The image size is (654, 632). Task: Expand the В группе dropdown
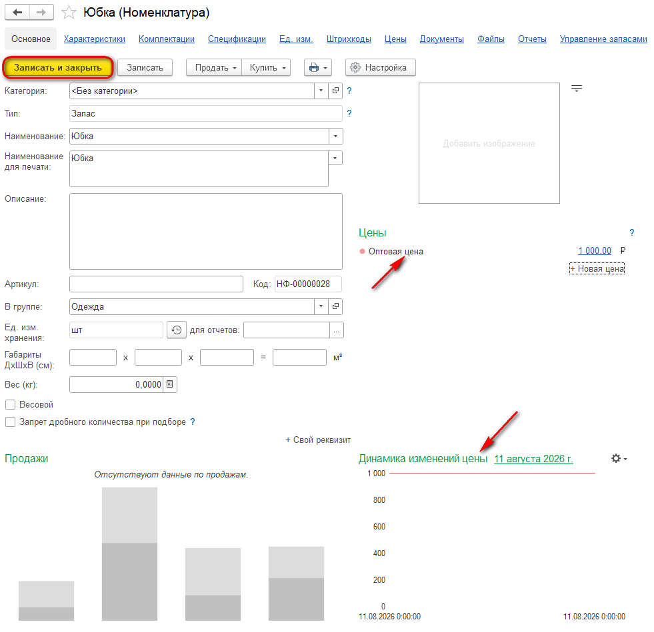(x=321, y=306)
